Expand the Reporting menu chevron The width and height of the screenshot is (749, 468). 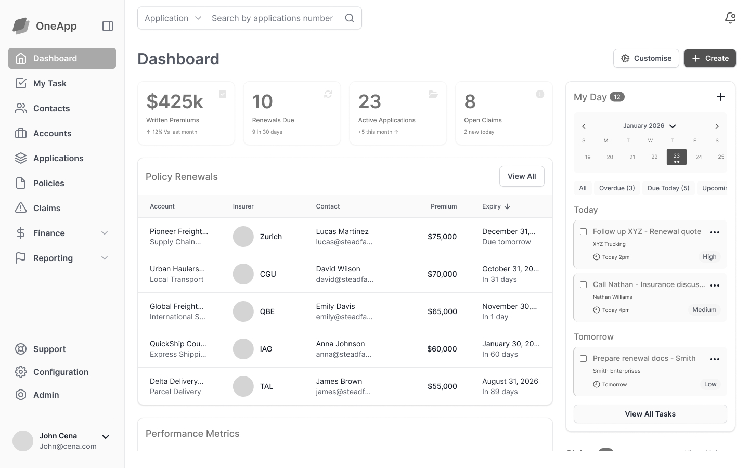click(105, 258)
